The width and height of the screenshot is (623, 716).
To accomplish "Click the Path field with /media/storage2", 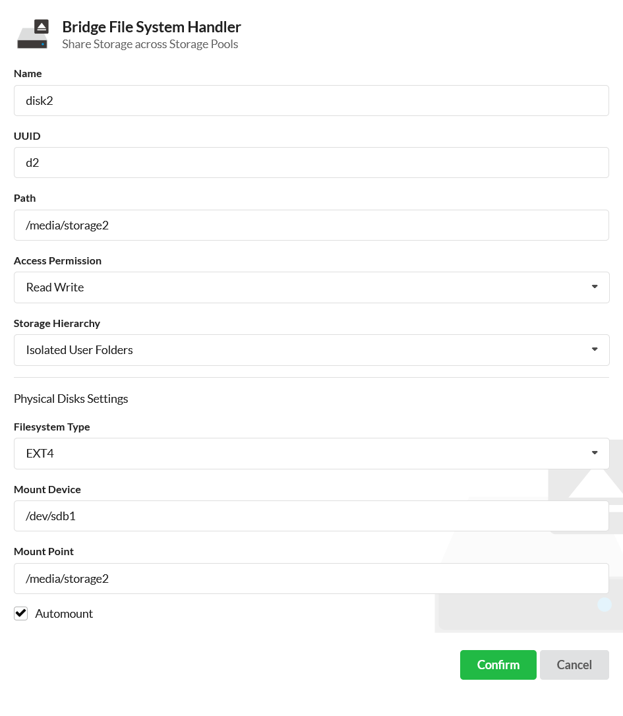I will [311, 225].
